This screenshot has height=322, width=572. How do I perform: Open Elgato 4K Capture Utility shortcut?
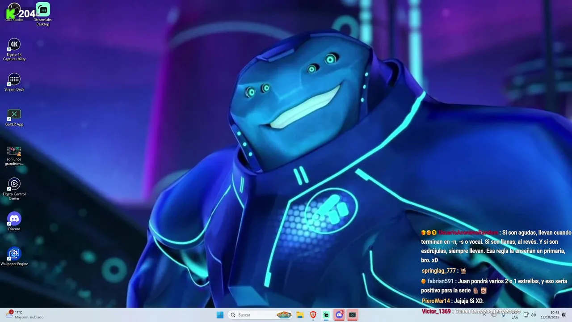[14, 50]
